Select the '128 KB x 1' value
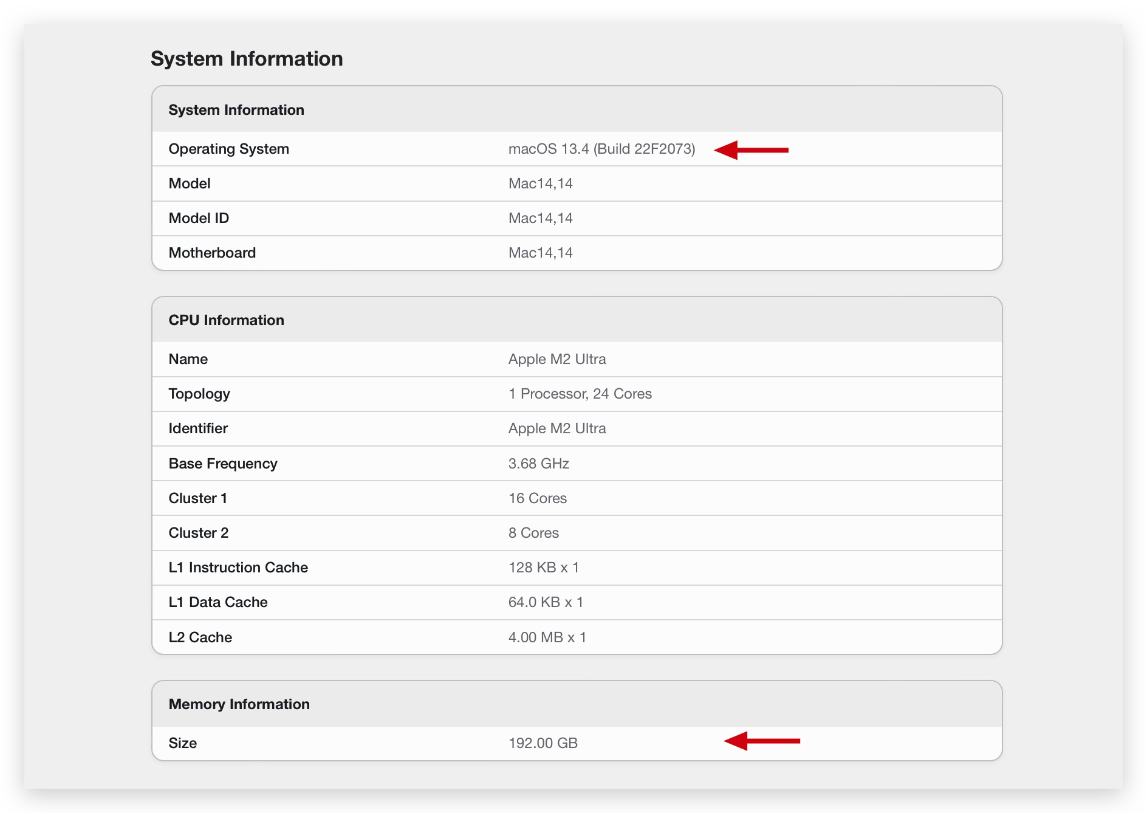Image resolution: width=1147 pixels, height=813 pixels. pos(544,568)
